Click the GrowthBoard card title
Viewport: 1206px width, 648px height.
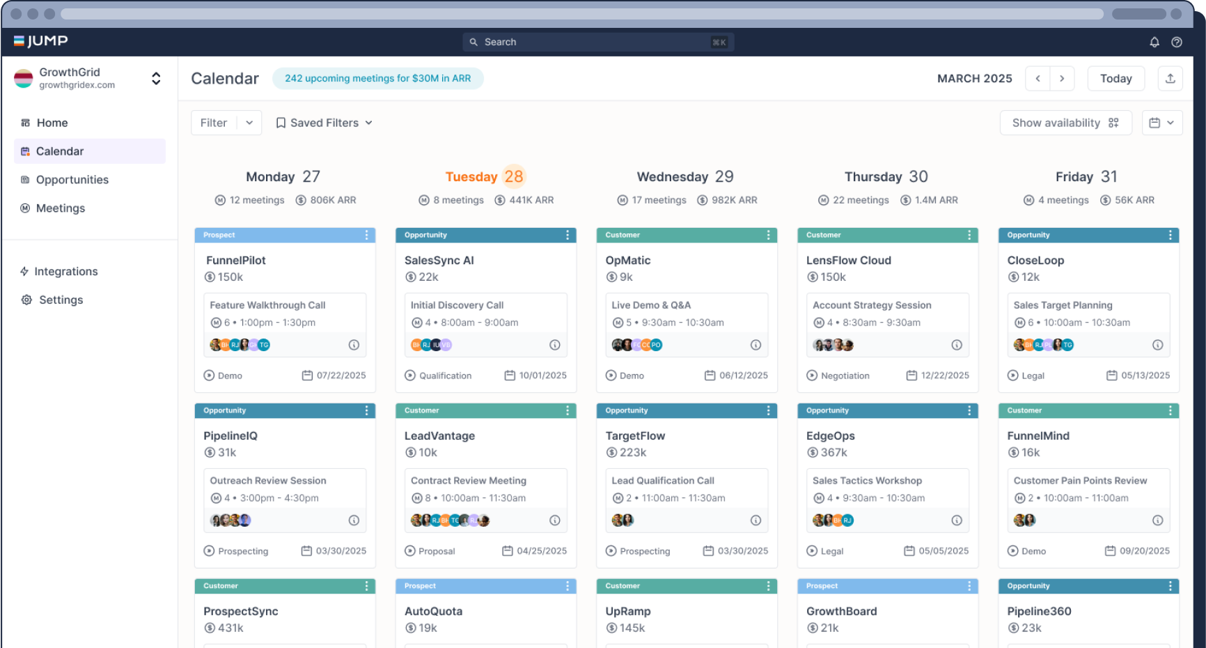tap(841, 612)
